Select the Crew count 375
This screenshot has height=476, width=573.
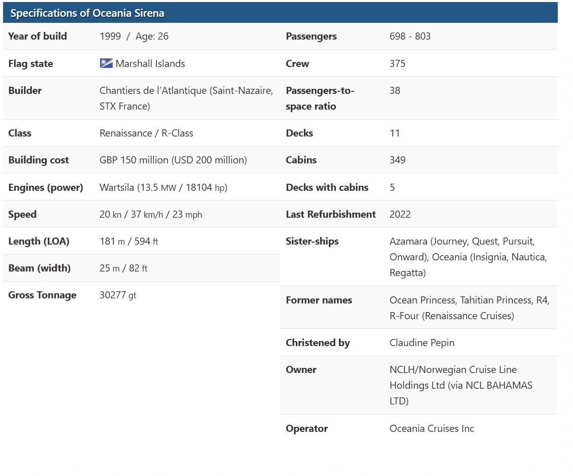coord(397,63)
